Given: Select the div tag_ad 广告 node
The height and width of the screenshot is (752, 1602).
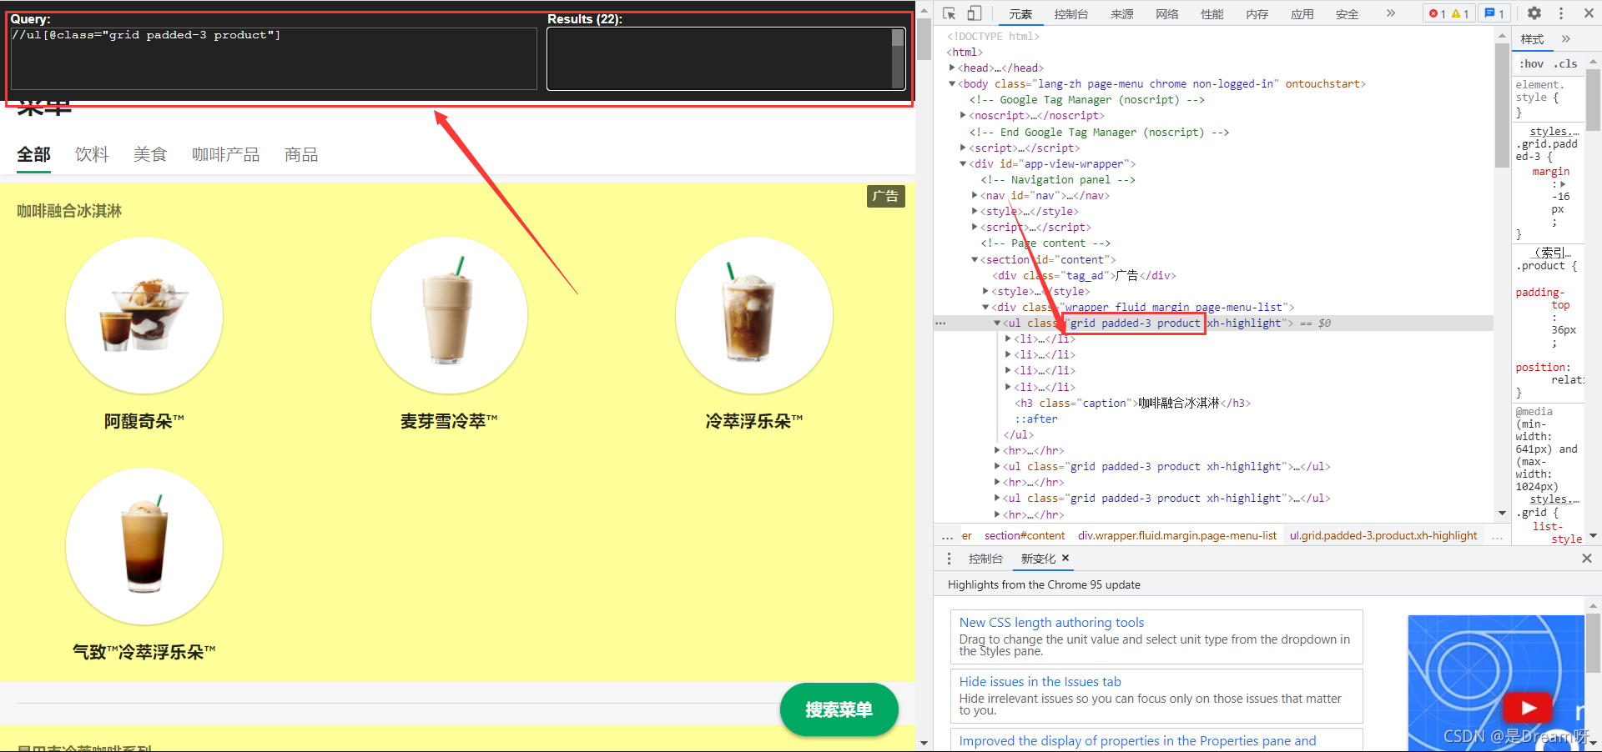Looking at the screenshot, I should (x=1084, y=275).
